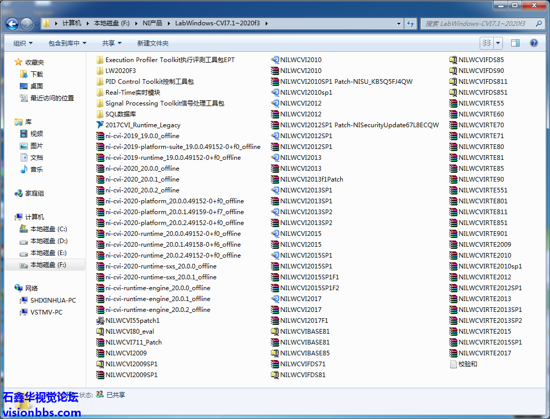Open the help question mark icon
The width and height of the screenshot is (550, 419).
533,43
